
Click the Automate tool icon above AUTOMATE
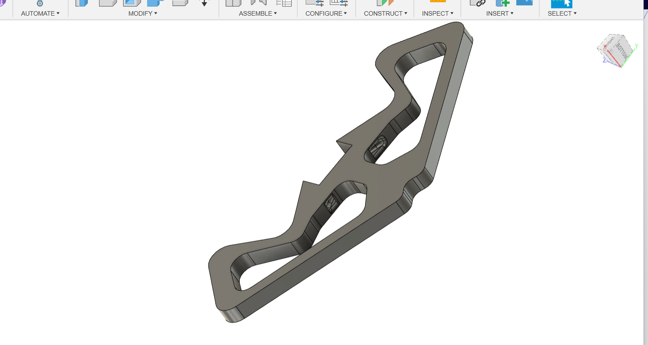40,3
